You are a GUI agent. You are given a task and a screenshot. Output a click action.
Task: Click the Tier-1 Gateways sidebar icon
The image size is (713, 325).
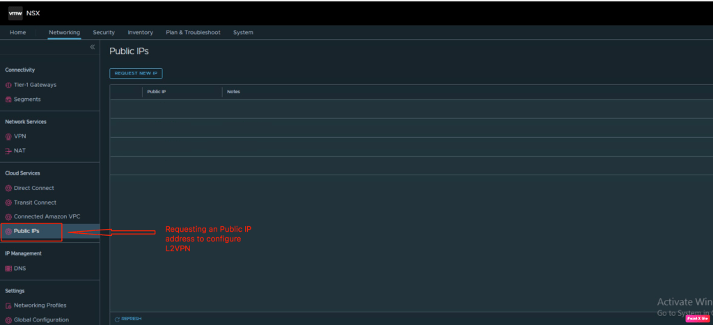coord(8,85)
